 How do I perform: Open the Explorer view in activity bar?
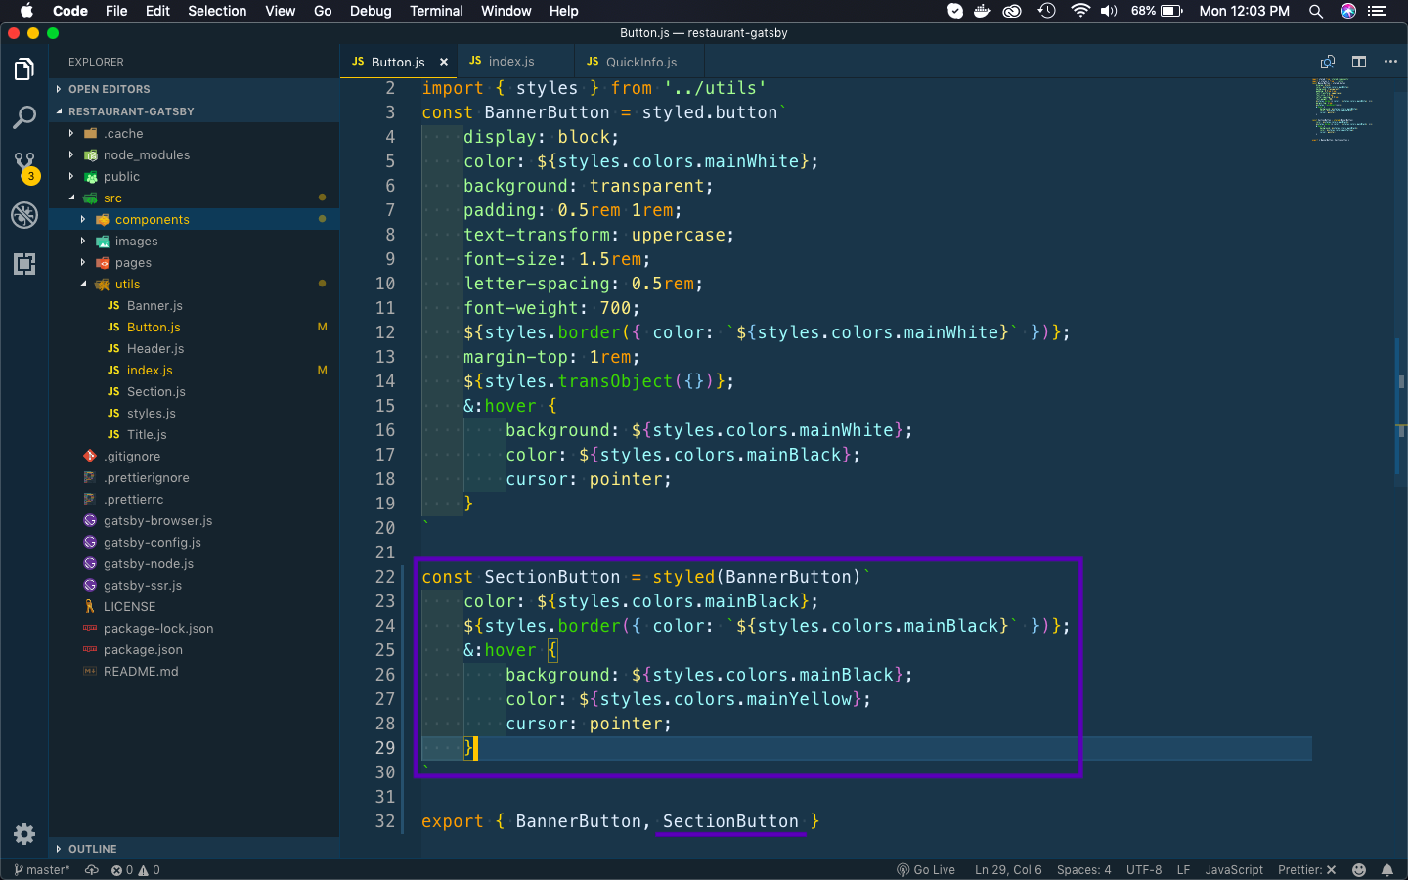pyautogui.click(x=24, y=69)
